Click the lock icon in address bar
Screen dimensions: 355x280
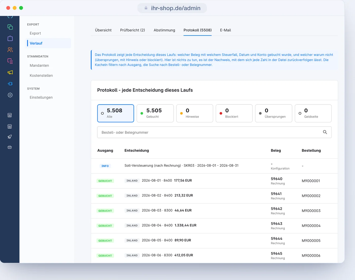tap(146, 8)
